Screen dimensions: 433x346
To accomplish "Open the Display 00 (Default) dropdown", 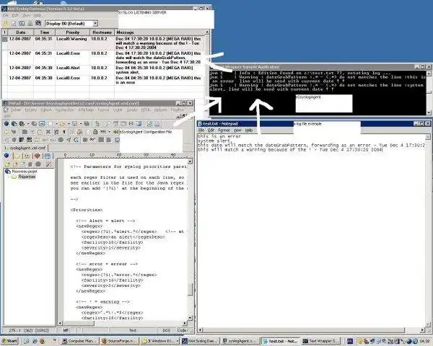I will [x=95, y=24].
